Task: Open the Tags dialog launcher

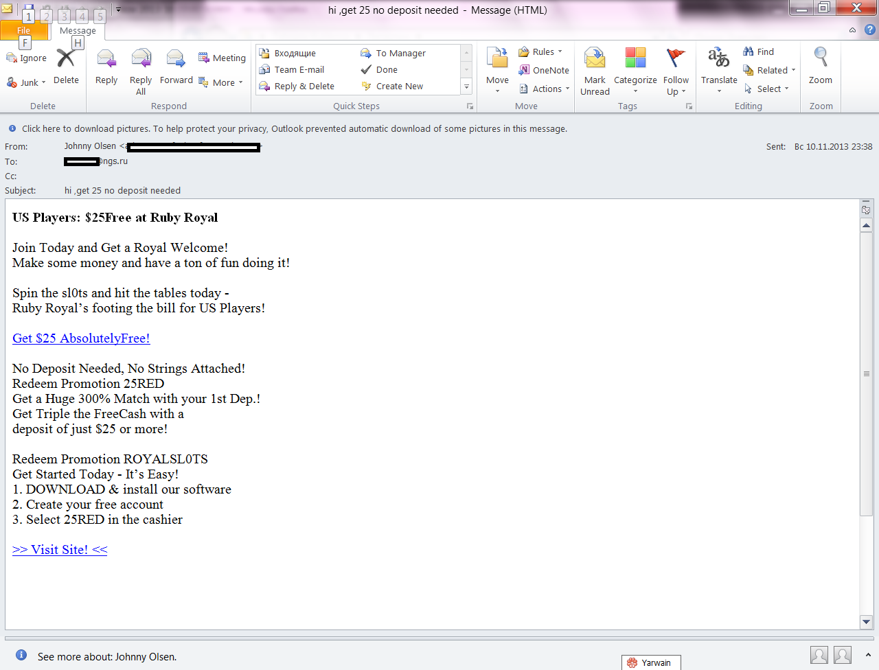Action: tap(689, 106)
